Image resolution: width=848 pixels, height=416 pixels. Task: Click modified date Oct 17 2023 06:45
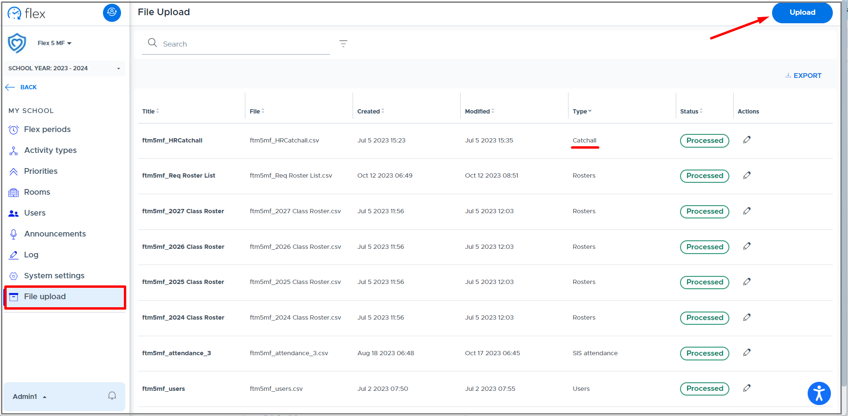[492, 353]
